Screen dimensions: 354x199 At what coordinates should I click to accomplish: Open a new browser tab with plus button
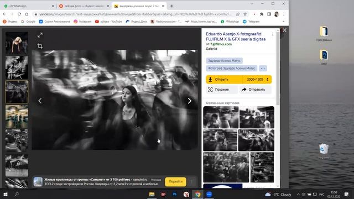(x=172, y=6)
